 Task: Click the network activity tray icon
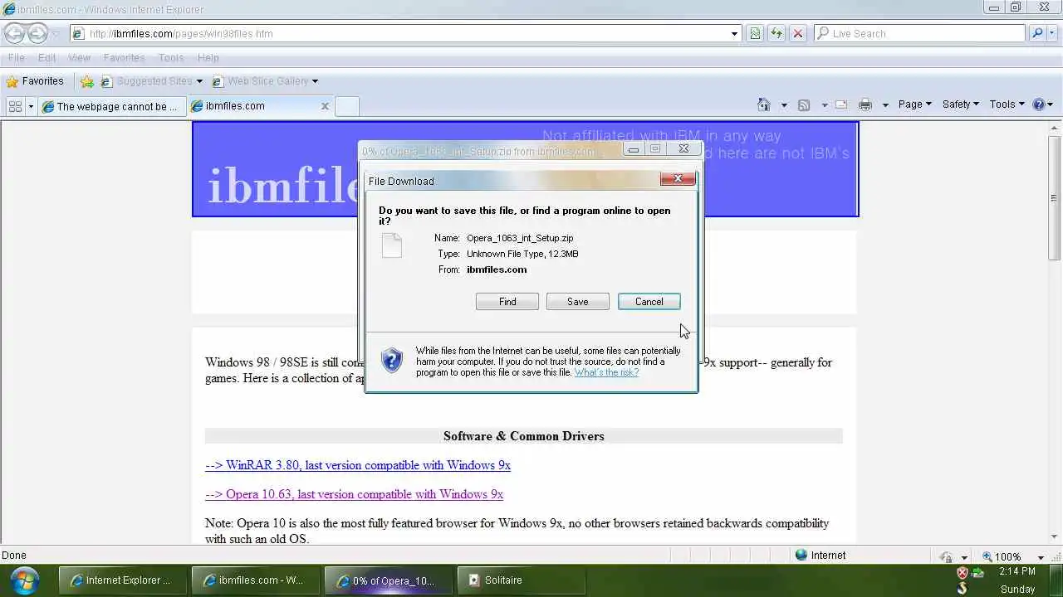coord(977,573)
